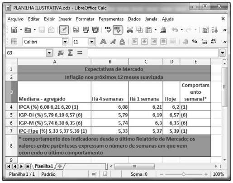Viewport: 233px width, 183px height.
Task: Open the Formatar menu
Action: click(85, 19)
